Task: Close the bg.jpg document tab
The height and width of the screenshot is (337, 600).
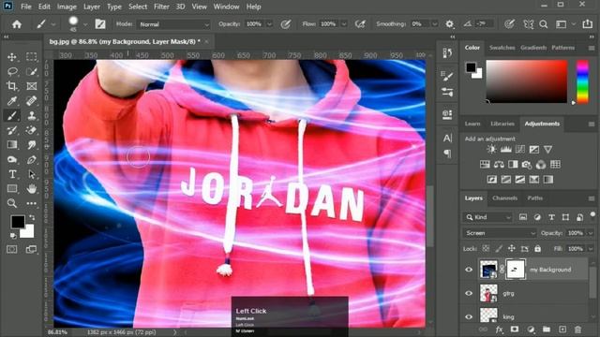Action: click(x=206, y=41)
